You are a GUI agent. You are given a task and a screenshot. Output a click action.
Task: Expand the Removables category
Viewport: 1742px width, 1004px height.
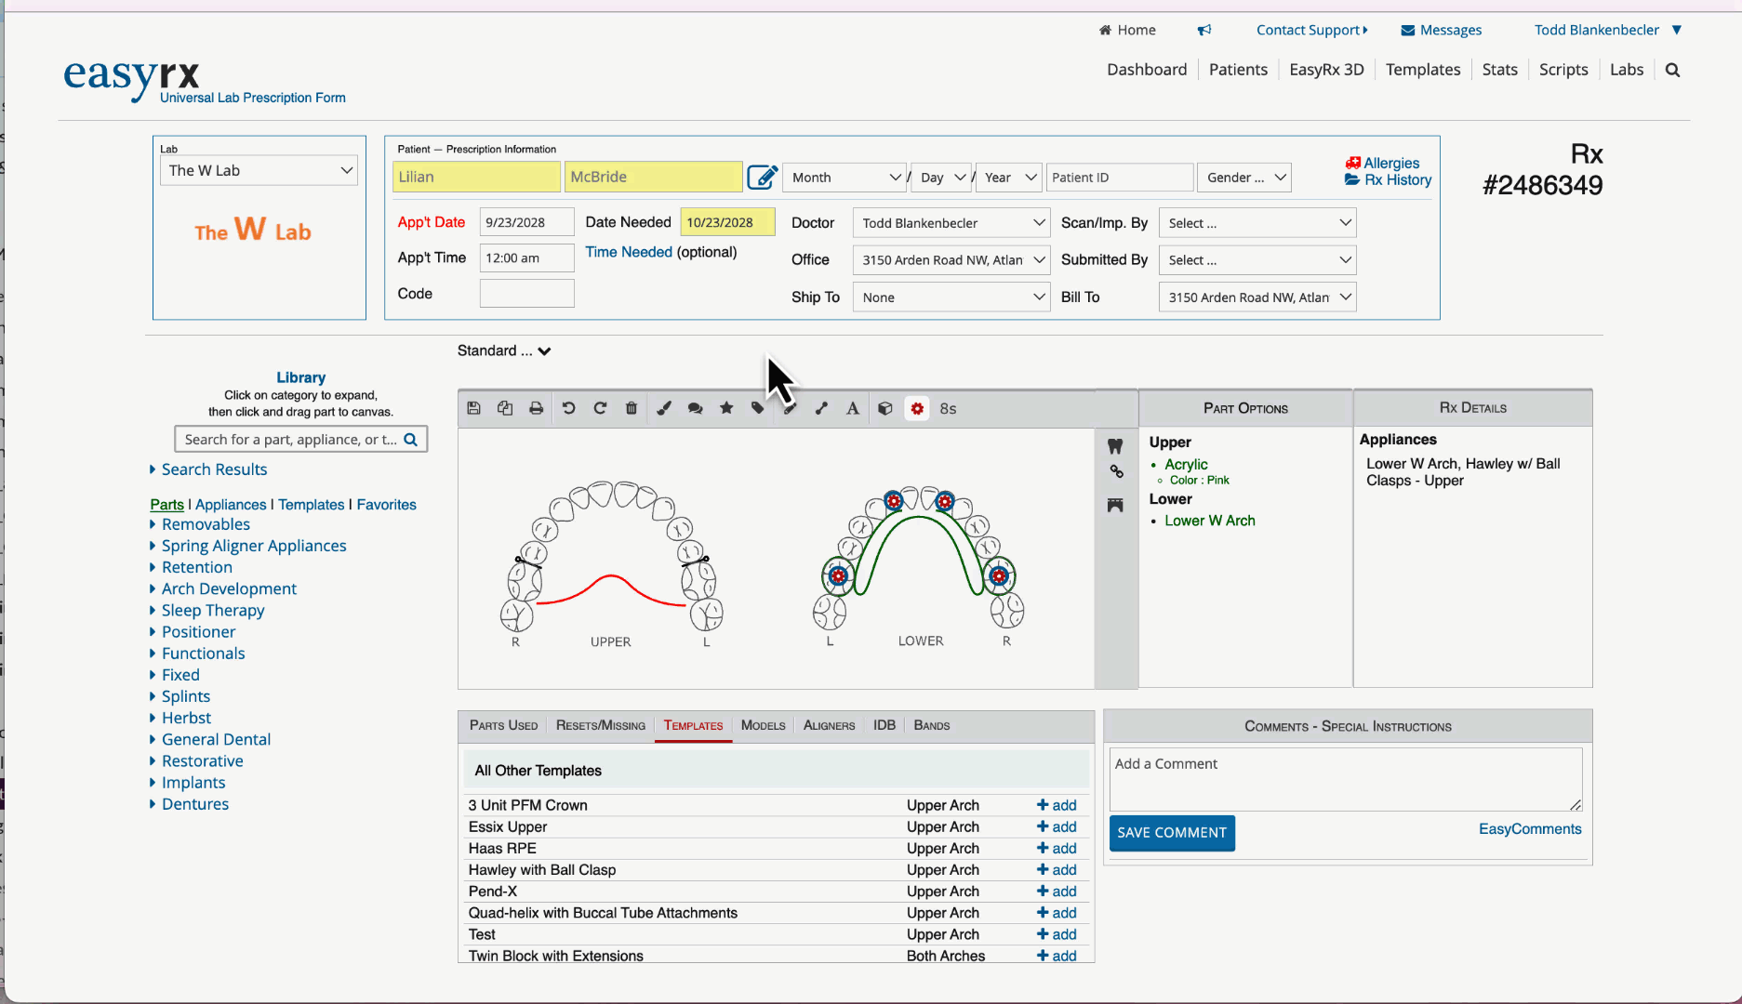pyautogui.click(x=206, y=524)
